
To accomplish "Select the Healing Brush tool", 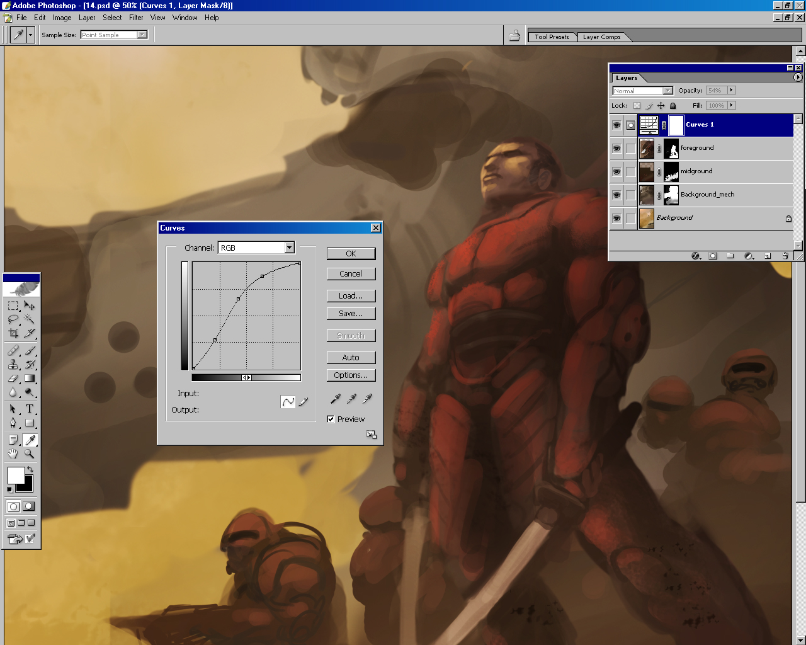I will click(x=13, y=350).
